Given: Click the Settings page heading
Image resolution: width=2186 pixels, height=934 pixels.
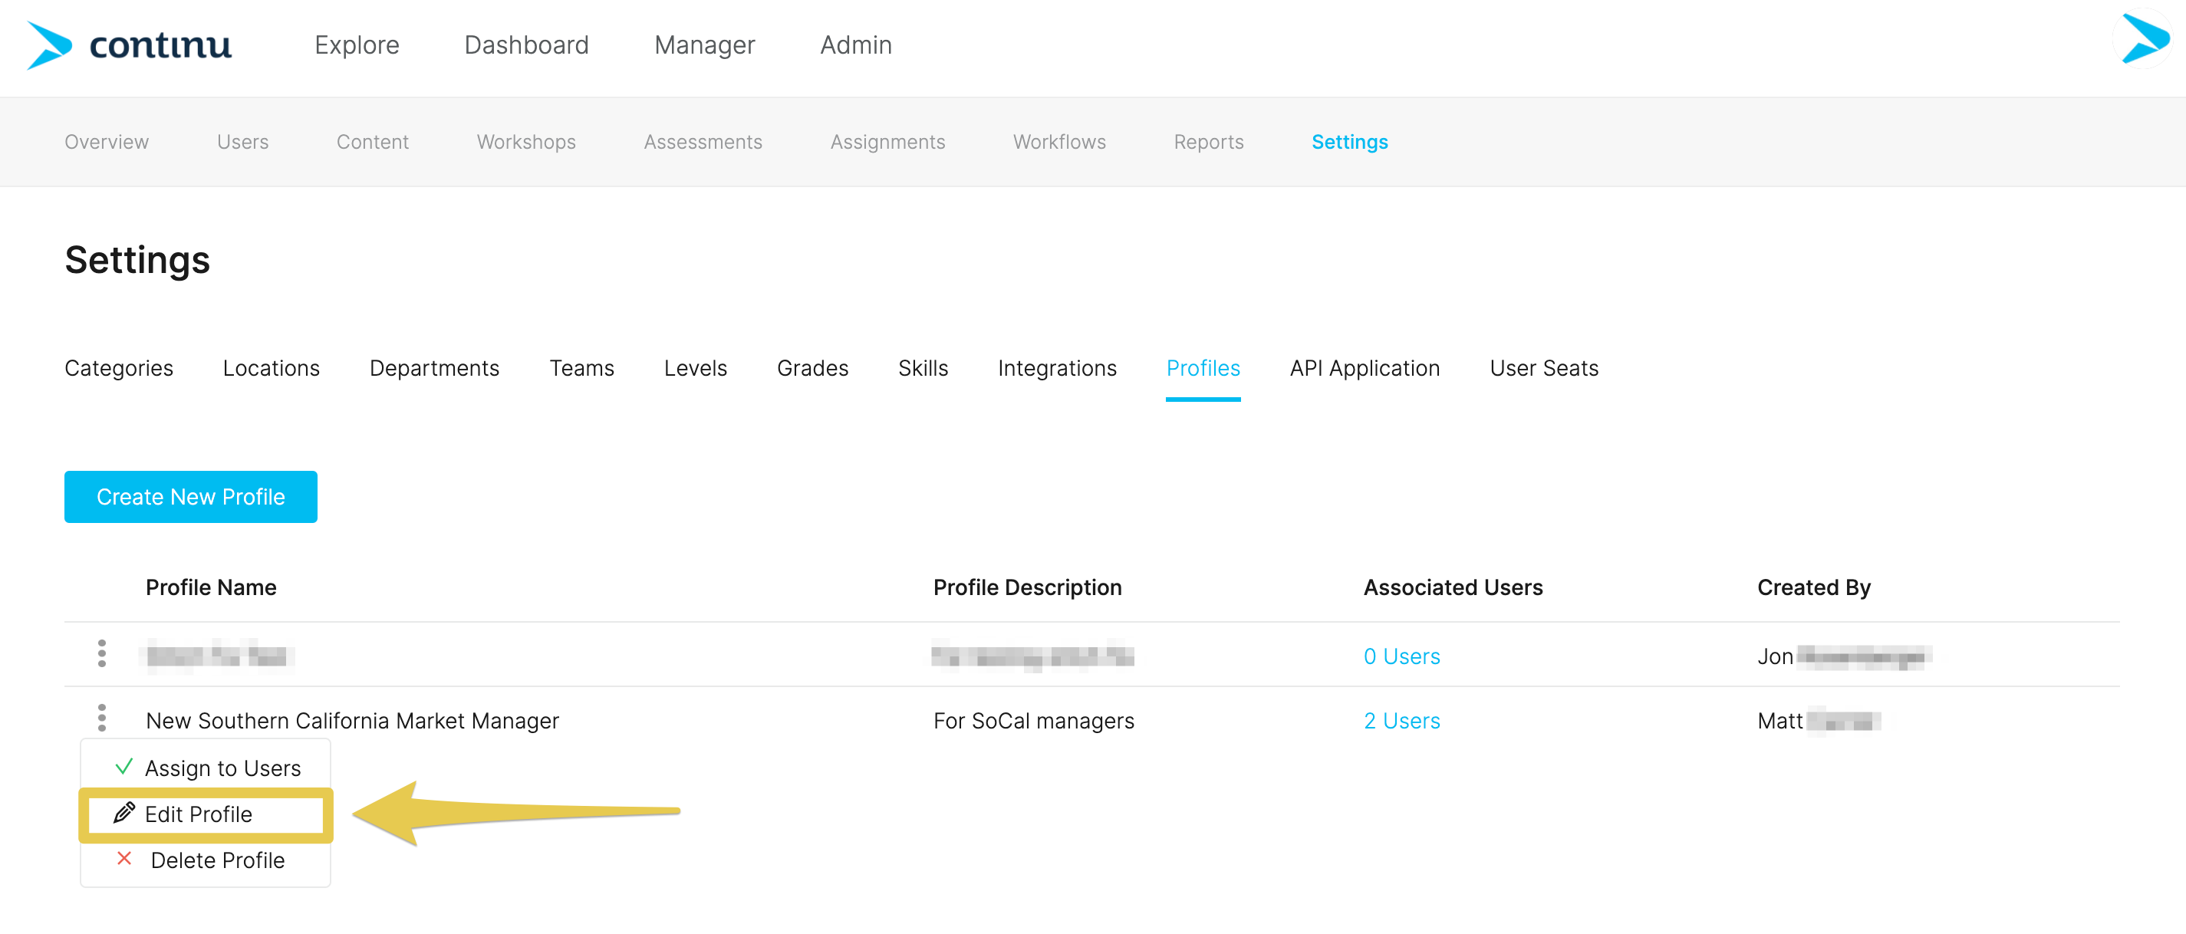Looking at the screenshot, I should tap(137, 260).
